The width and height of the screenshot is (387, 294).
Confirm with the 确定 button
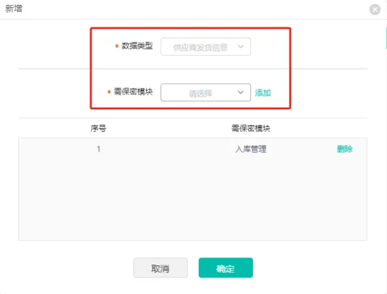(226, 268)
